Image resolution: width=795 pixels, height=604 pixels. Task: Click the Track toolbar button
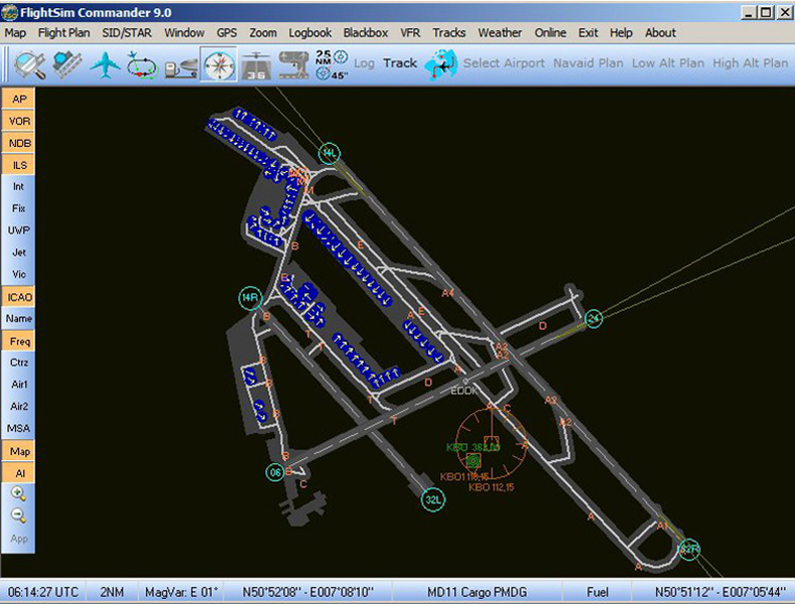coord(400,64)
